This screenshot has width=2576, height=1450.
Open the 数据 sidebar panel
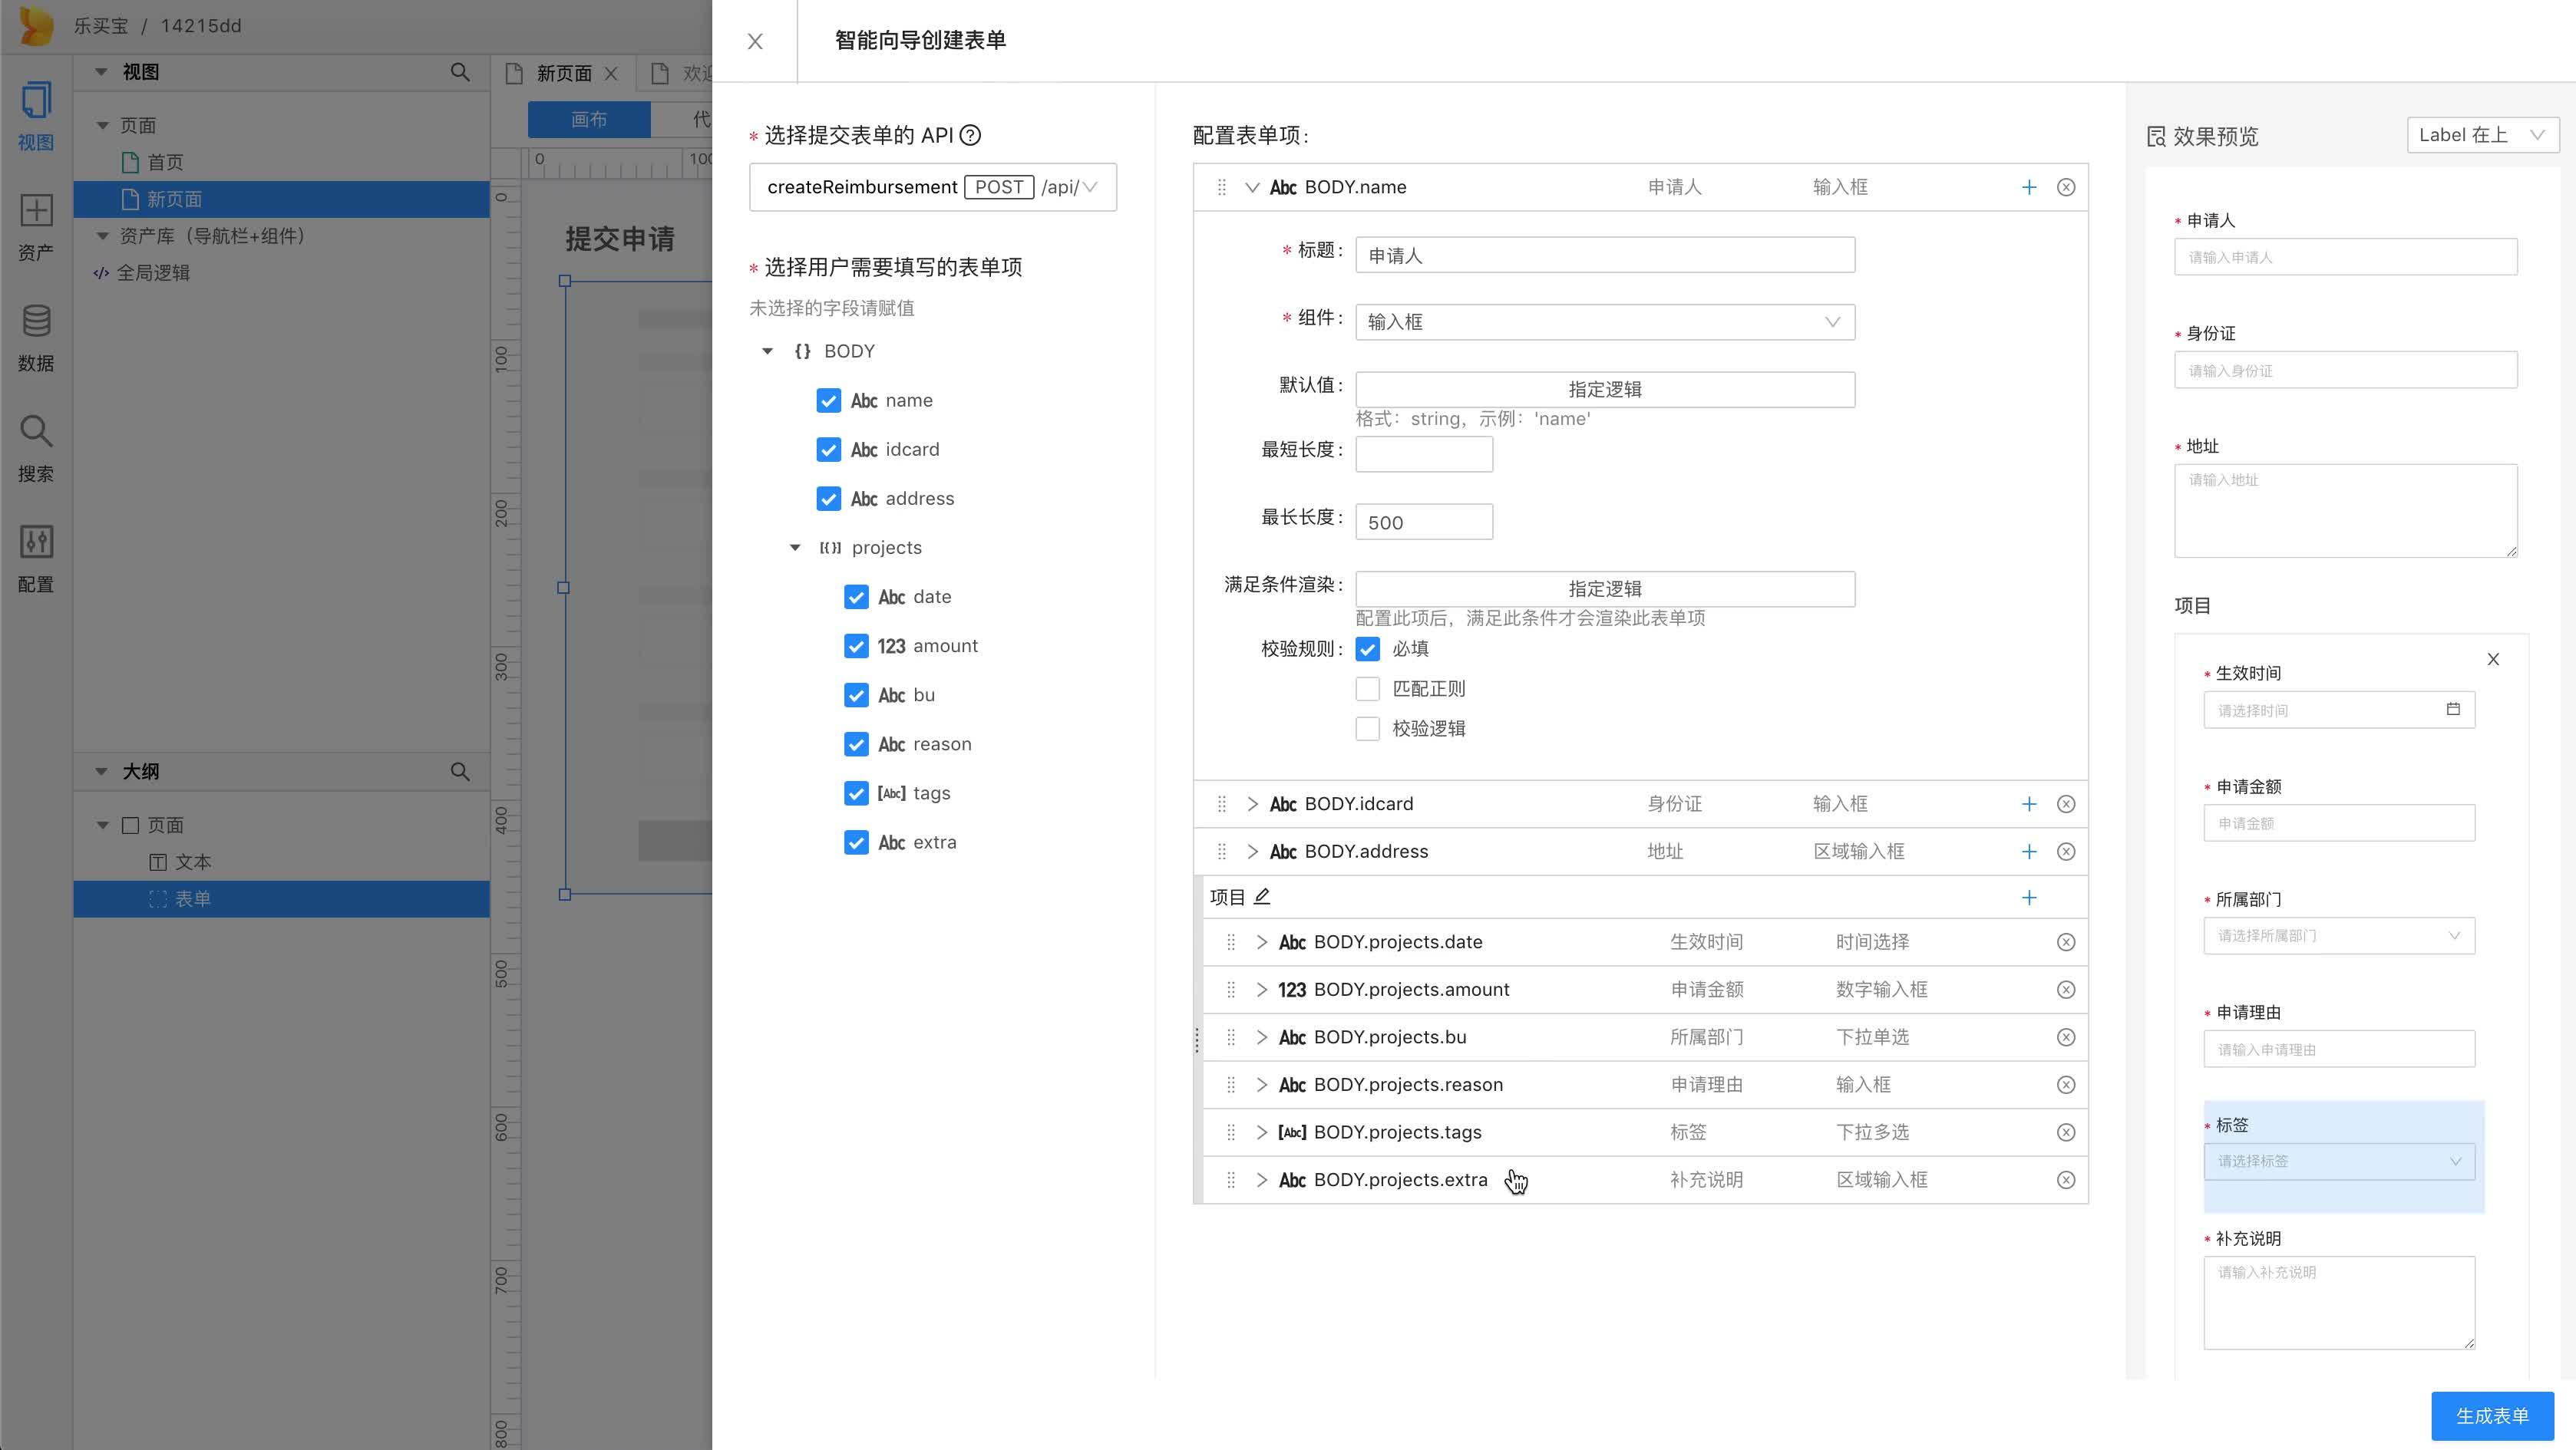click(x=36, y=338)
